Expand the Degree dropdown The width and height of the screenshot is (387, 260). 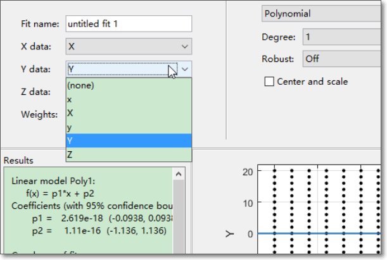[x=343, y=37]
